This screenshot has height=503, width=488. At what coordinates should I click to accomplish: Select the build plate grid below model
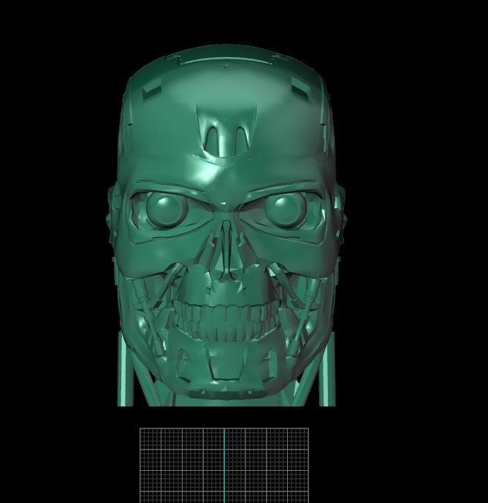click(x=224, y=465)
